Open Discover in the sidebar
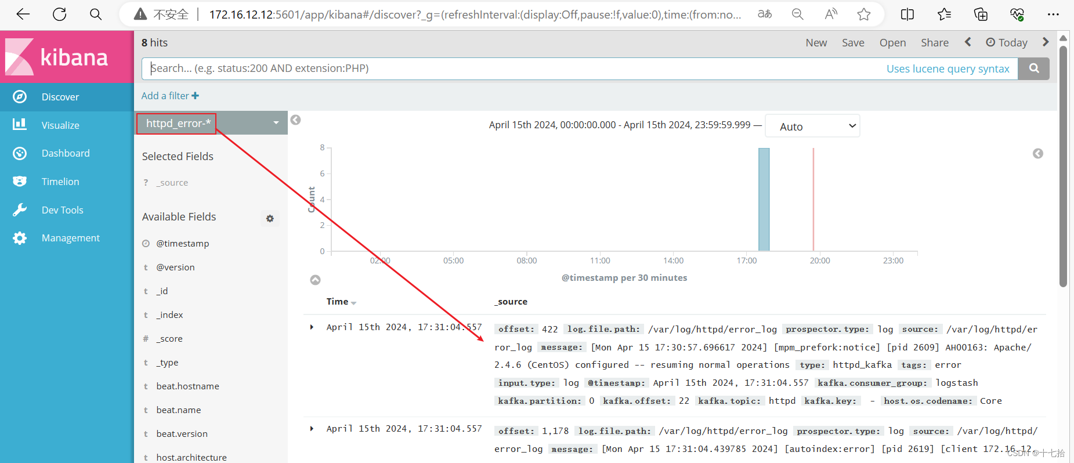The image size is (1074, 463). click(x=67, y=97)
